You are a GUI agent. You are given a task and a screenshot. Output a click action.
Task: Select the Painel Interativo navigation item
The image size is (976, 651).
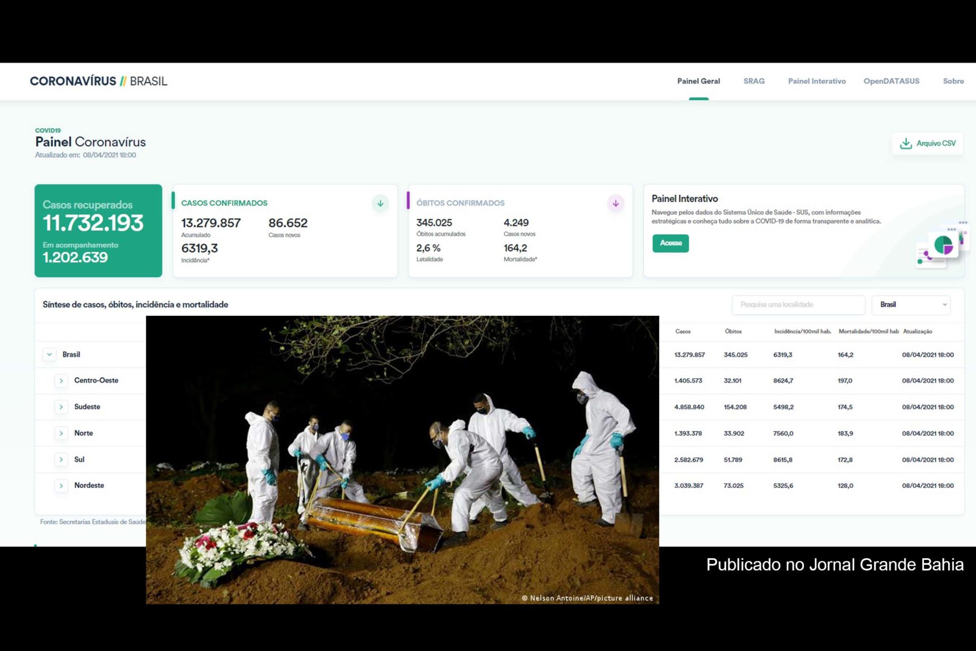(x=816, y=81)
